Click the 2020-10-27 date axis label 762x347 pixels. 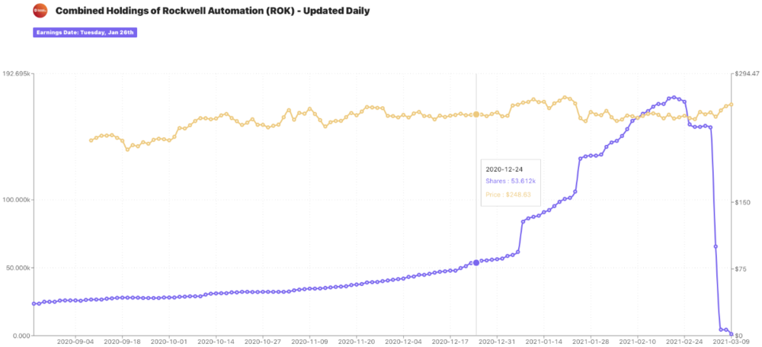point(263,342)
